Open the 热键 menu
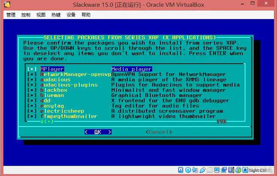The height and width of the screenshot is (176, 277). point(56,15)
